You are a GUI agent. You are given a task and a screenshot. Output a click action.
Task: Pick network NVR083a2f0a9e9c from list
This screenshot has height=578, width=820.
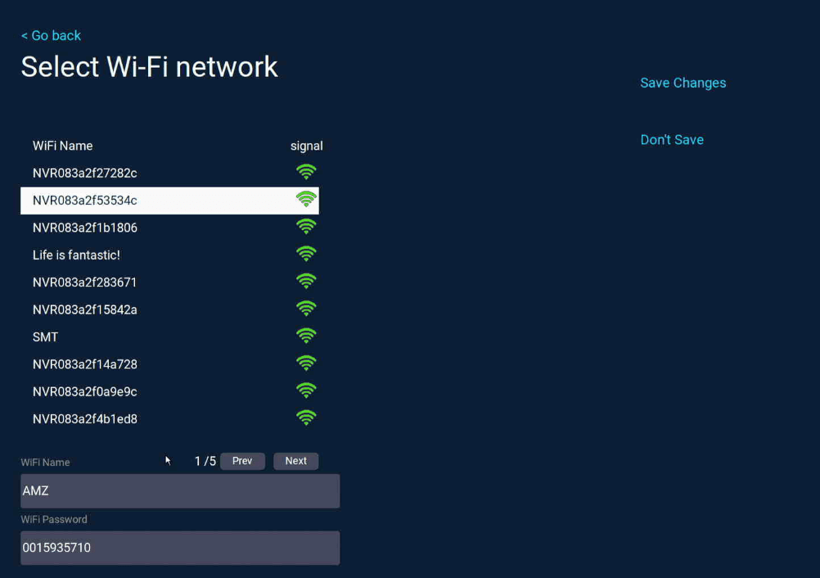coord(85,392)
